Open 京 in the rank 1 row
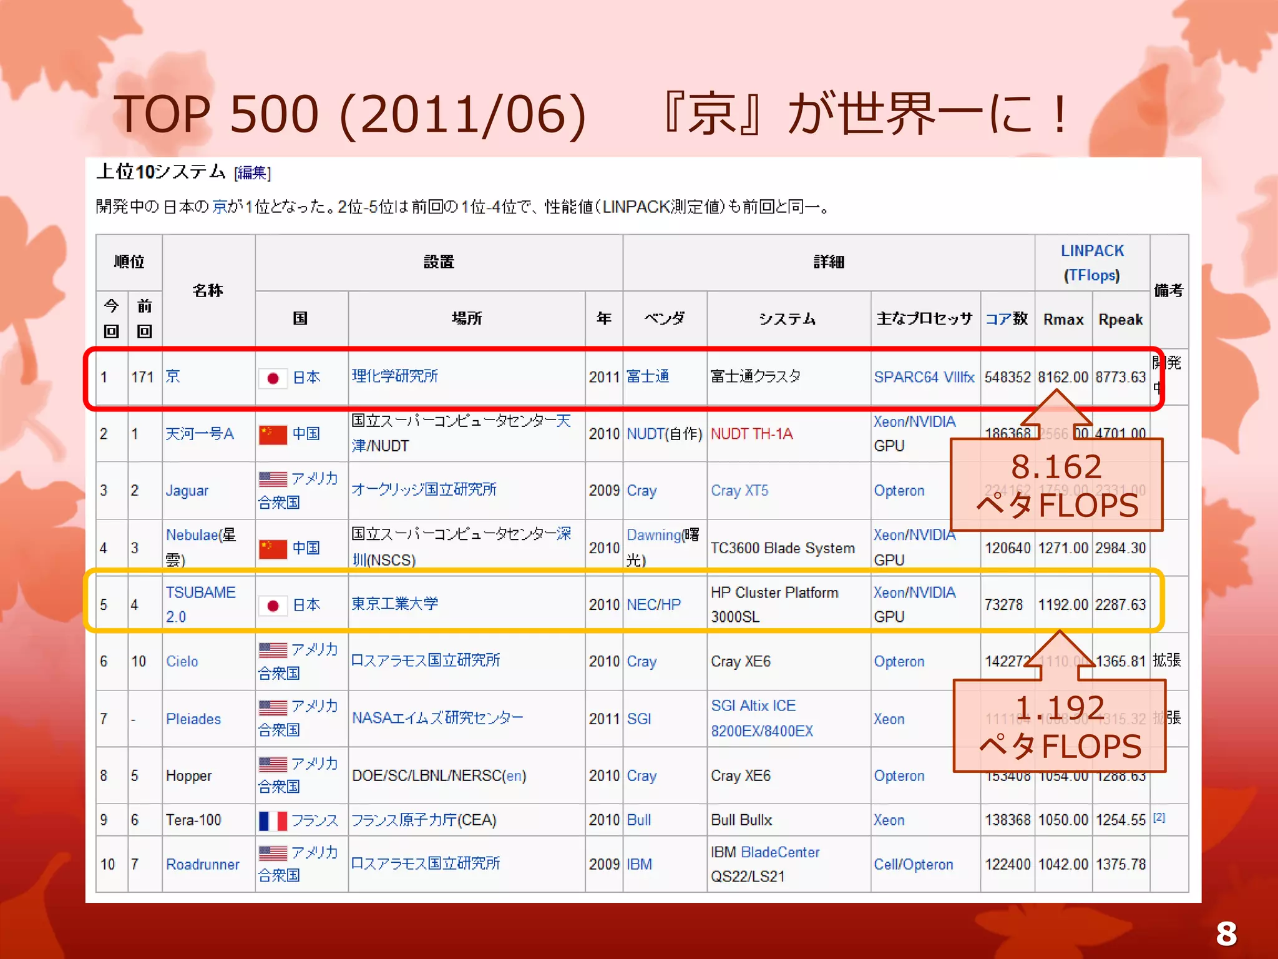This screenshot has height=959, width=1278. [x=173, y=376]
